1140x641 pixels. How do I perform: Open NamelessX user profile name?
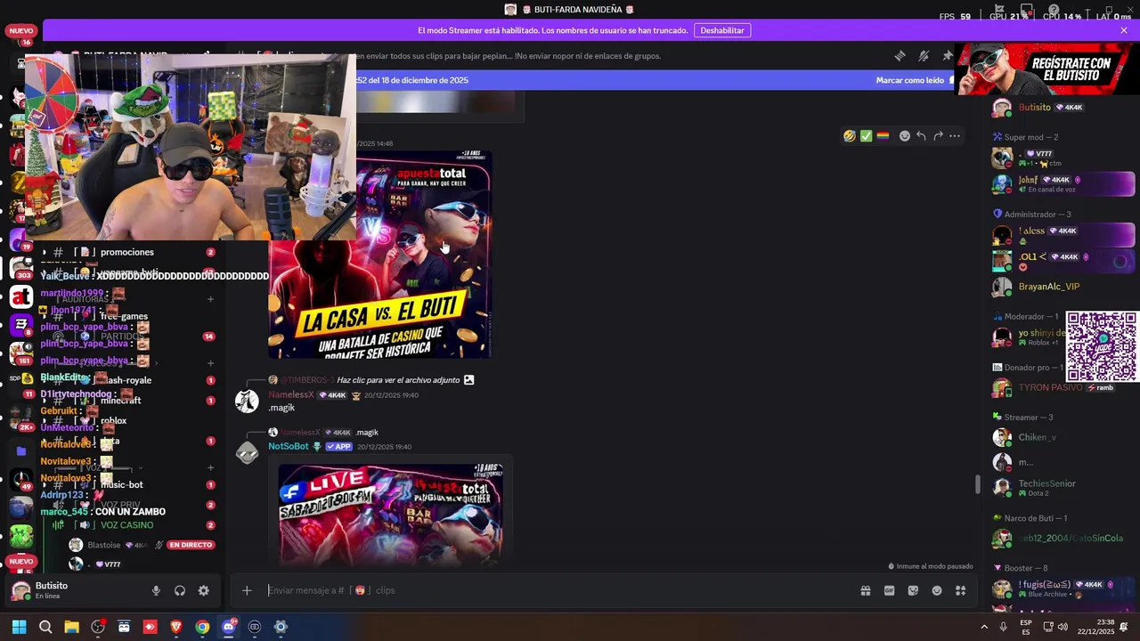pyautogui.click(x=291, y=394)
